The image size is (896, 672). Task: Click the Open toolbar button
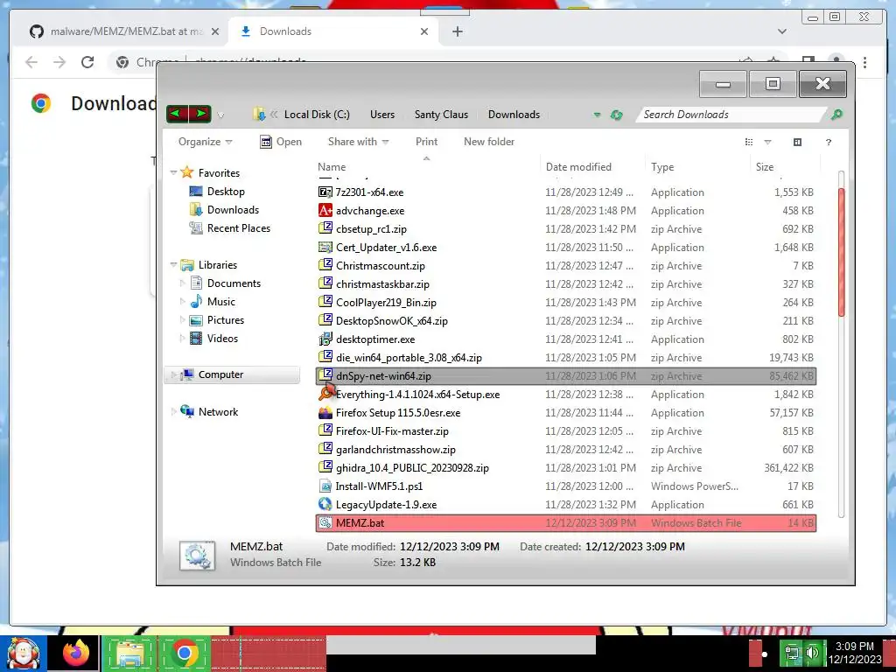(x=281, y=142)
